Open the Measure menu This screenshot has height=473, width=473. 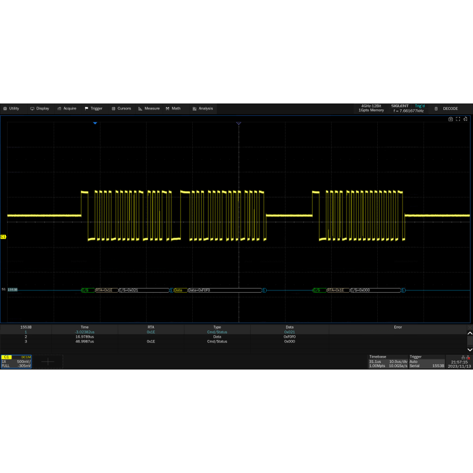coord(149,109)
